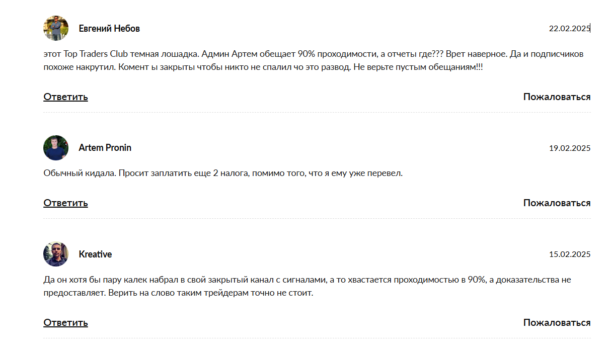This screenshot has width=609, height=352.
Task: Click the date 19.02.2025
Action: (569, 148)
